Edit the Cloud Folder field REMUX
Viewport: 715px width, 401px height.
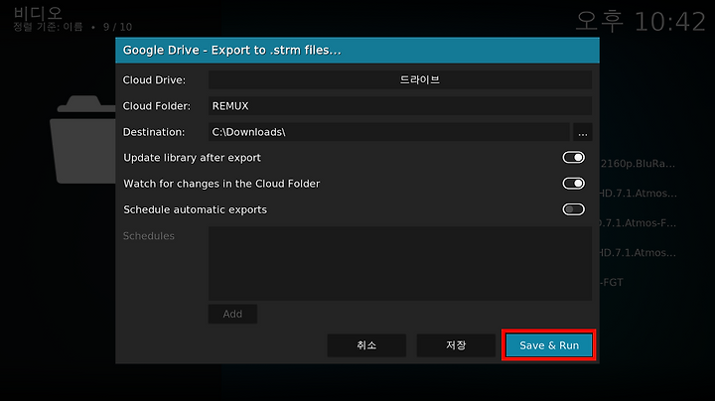tap(400, 106)
